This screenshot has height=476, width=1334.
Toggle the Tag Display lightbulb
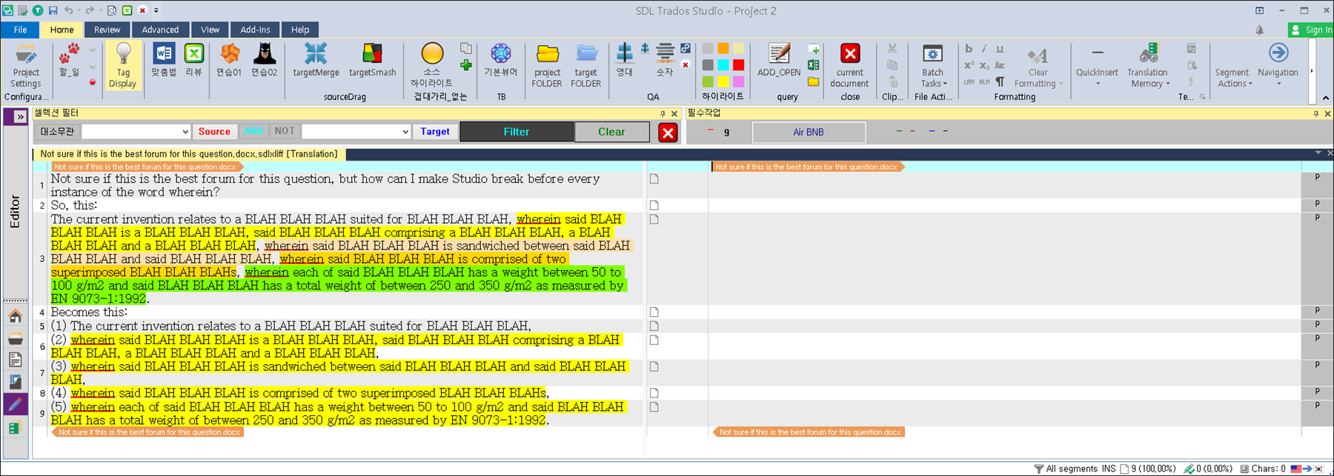coord(123,66)
